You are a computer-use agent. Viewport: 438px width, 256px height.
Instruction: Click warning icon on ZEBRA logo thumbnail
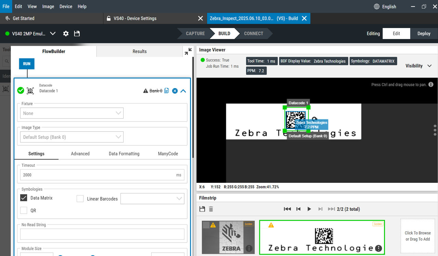coord(213,225)
